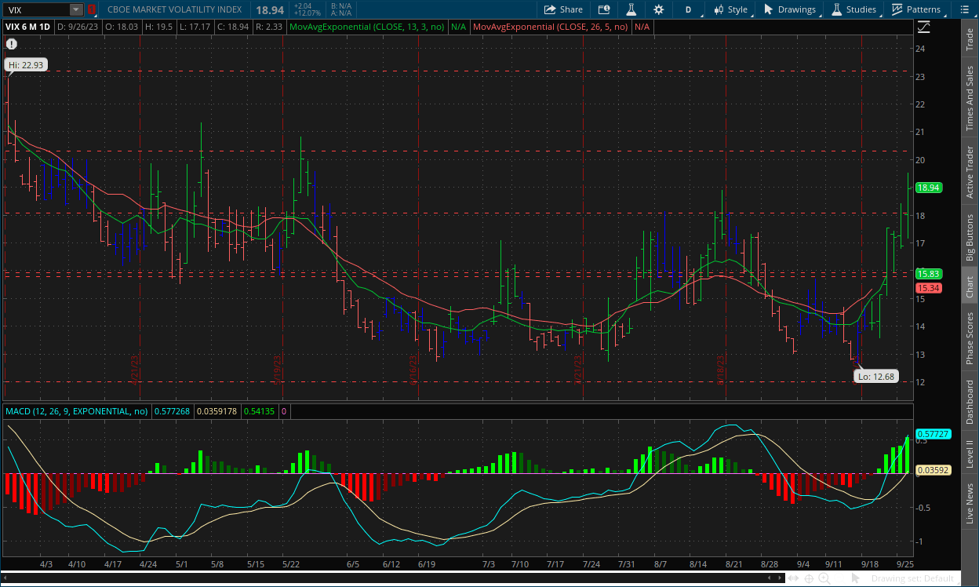This screenshot has width=979, height=587.
Task: Click the horizontal chart scrollbar
Action: pyautogui.click(x=392, y=578)
